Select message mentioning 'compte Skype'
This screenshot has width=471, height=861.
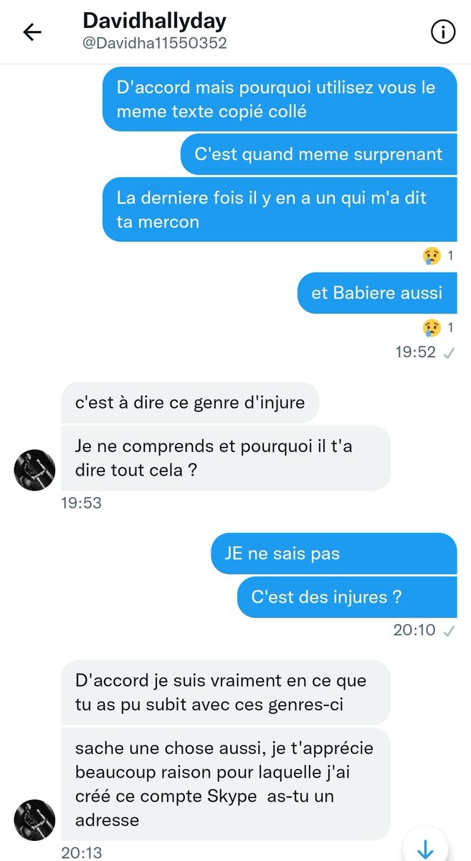(226, 784)
